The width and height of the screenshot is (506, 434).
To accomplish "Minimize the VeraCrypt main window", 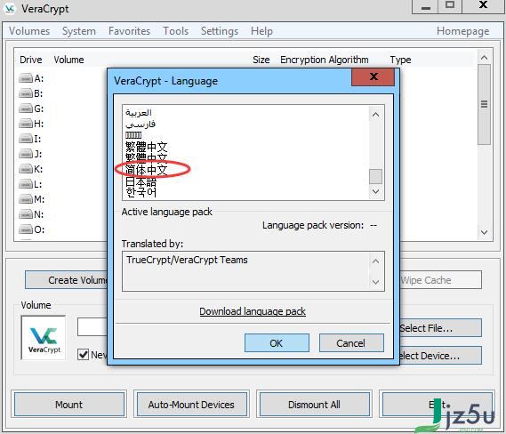I will tap(425, 6).
